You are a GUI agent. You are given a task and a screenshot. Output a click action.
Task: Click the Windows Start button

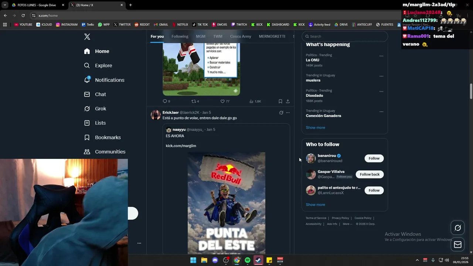click(193, 260)
